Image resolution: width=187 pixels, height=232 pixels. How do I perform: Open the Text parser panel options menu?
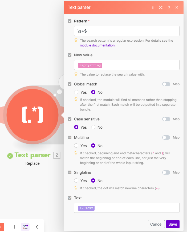tap(153, 7)
